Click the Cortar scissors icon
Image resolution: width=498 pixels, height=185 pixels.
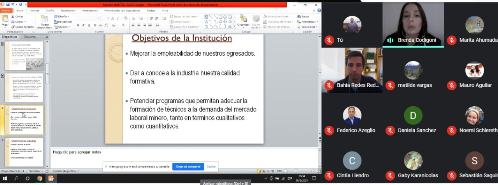coord(13,17)
